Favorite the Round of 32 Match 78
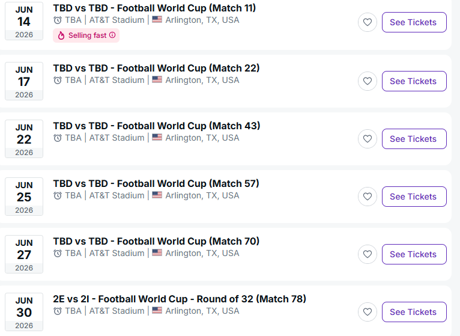 [368, 312]
